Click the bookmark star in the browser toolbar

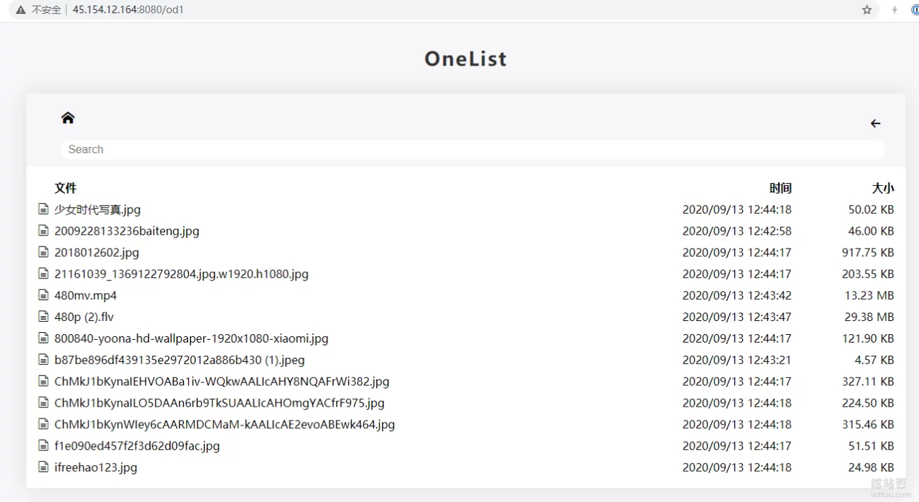pos(867,10)
